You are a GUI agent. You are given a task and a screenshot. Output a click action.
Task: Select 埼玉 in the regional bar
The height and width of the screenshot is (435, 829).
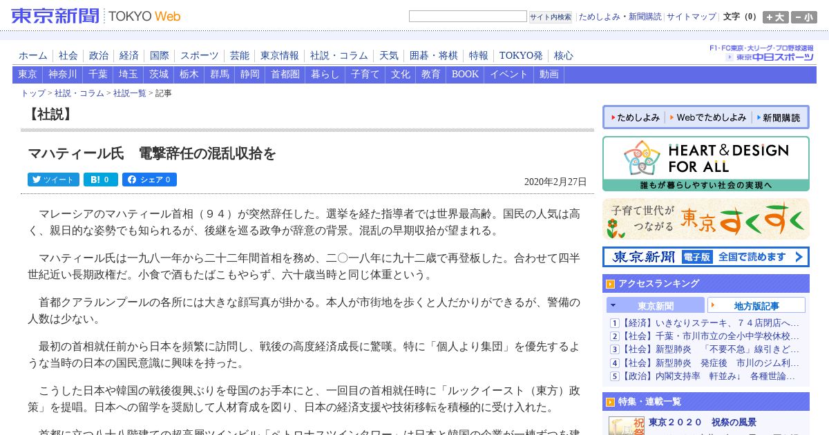tap(128, 75)
